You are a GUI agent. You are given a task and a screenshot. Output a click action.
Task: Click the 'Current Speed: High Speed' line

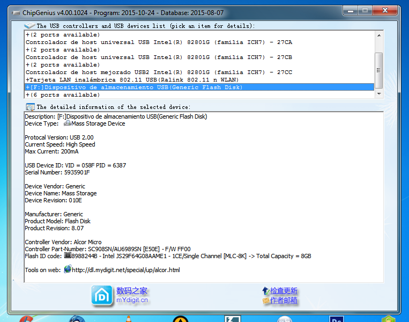60,144
